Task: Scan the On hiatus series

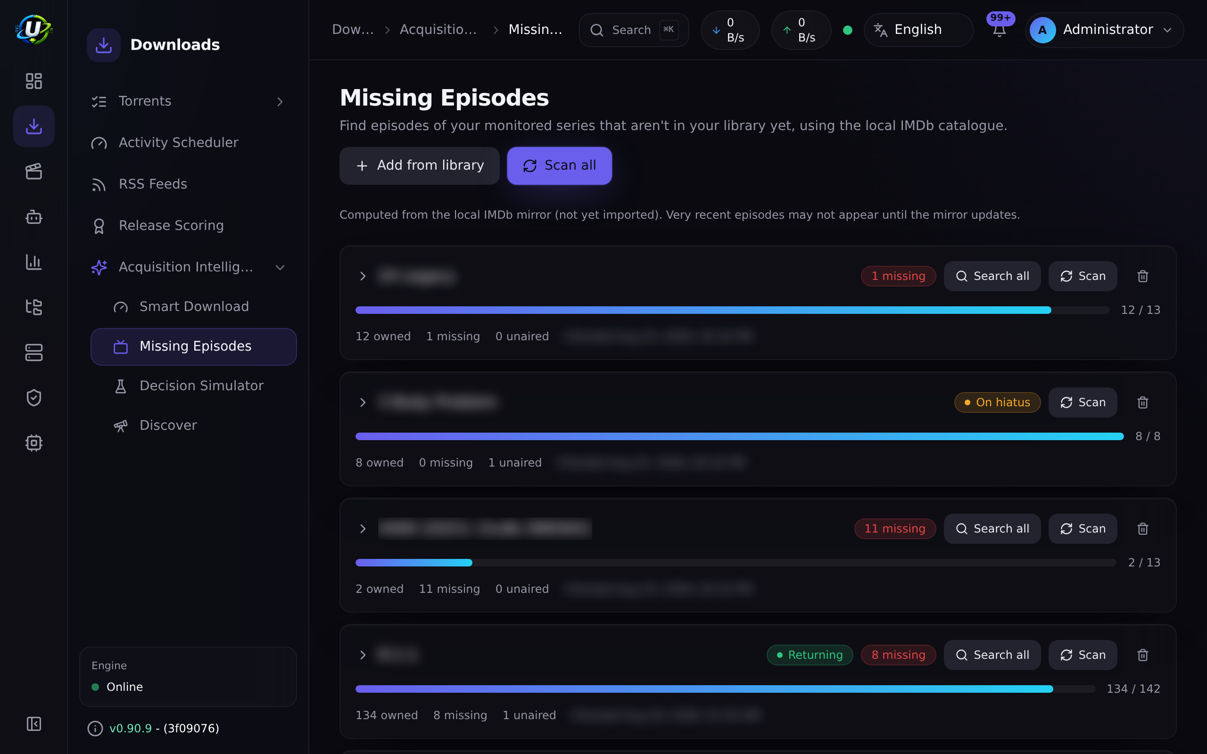Action: (x=1083, y=402)
